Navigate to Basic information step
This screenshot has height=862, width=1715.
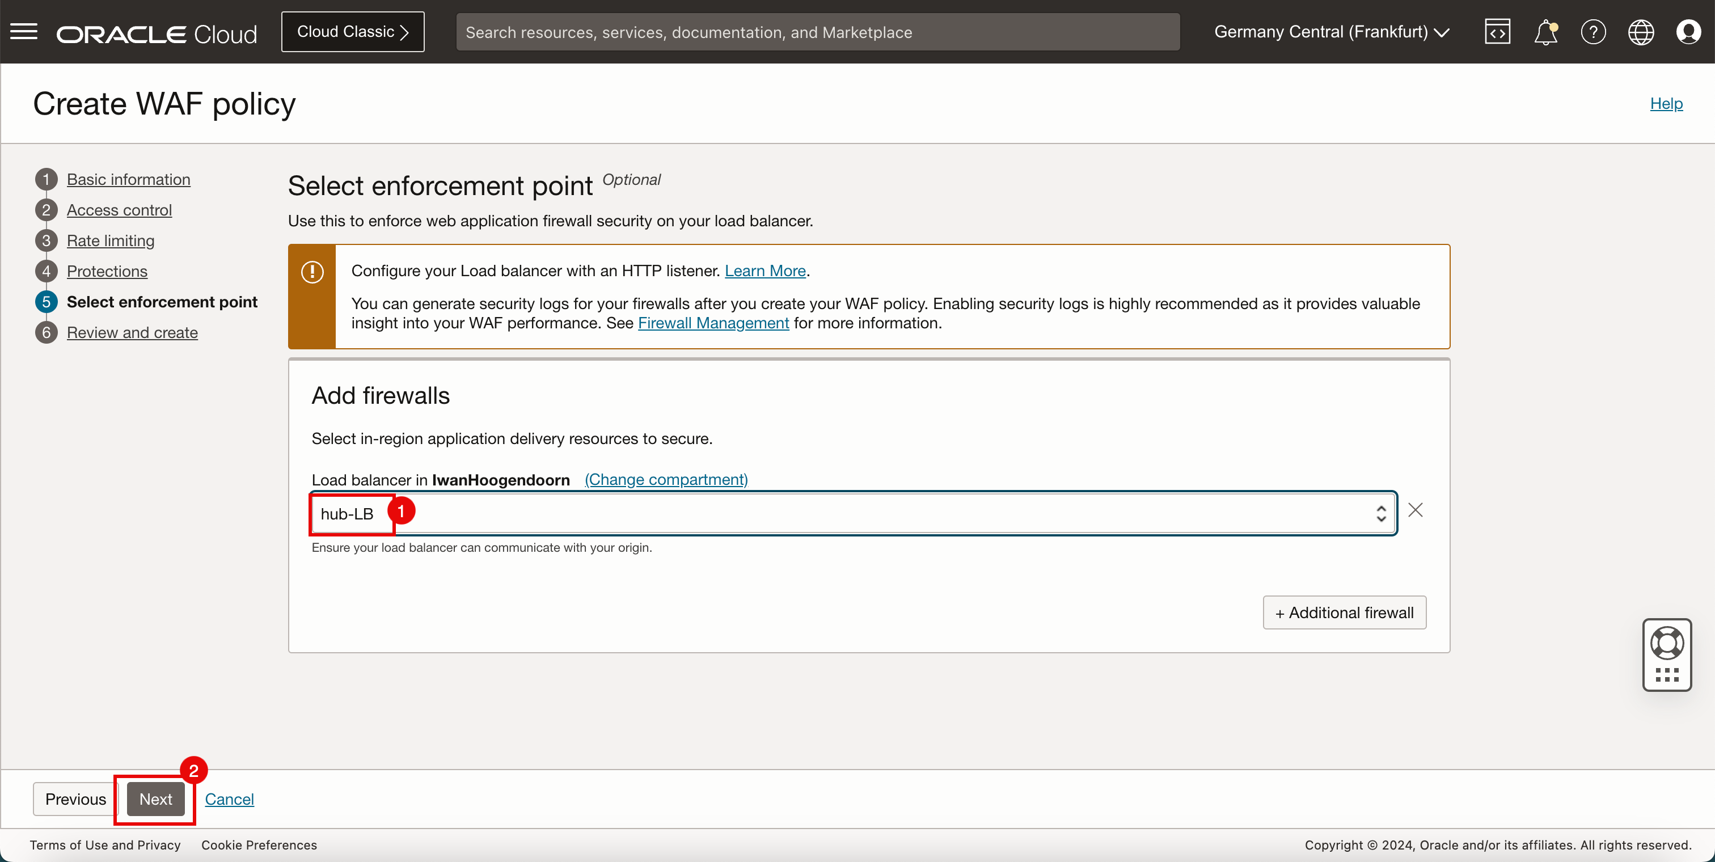(129, 178)
